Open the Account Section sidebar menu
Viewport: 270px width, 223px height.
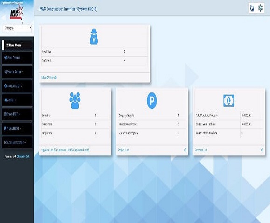tap(17, 142)
